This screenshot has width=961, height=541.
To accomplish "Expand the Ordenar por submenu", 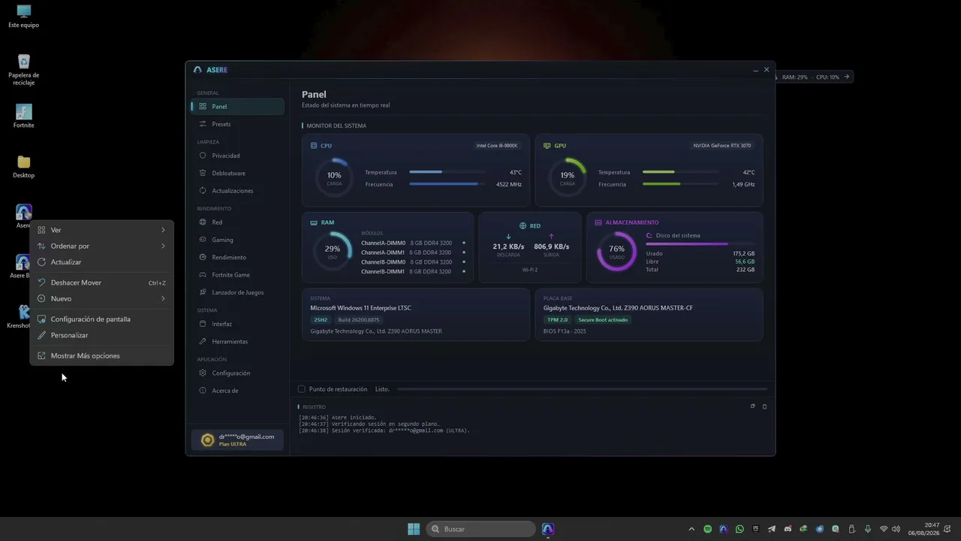I will tap(101, 246).
